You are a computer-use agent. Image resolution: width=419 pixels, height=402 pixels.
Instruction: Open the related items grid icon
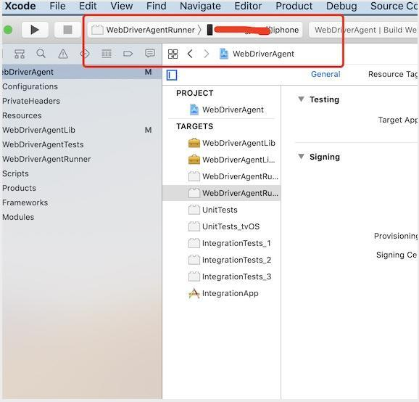[x=173, y=54]
